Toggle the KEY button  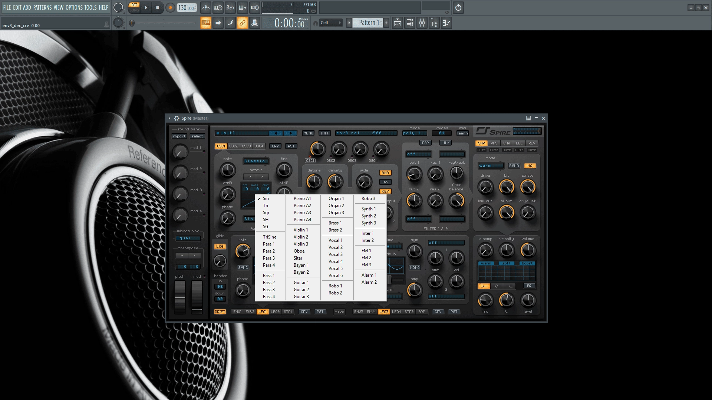[x=385, y=191]
